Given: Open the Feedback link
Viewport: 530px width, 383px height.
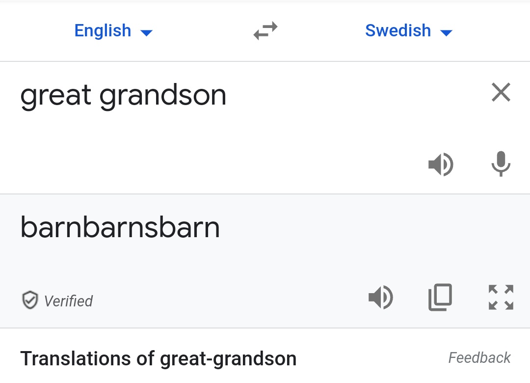Looking at the screenshot, I should (x=479, y=357).
